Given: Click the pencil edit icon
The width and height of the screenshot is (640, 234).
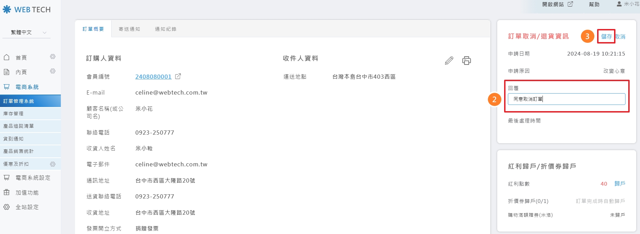Looking at the screenshot, I should (449, 61).
